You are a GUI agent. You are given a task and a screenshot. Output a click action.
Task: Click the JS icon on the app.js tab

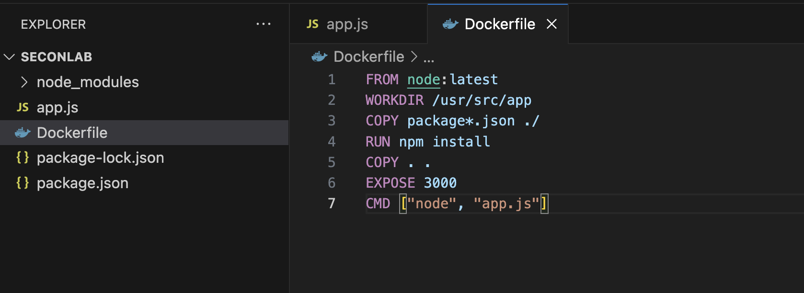click(312, 24)
